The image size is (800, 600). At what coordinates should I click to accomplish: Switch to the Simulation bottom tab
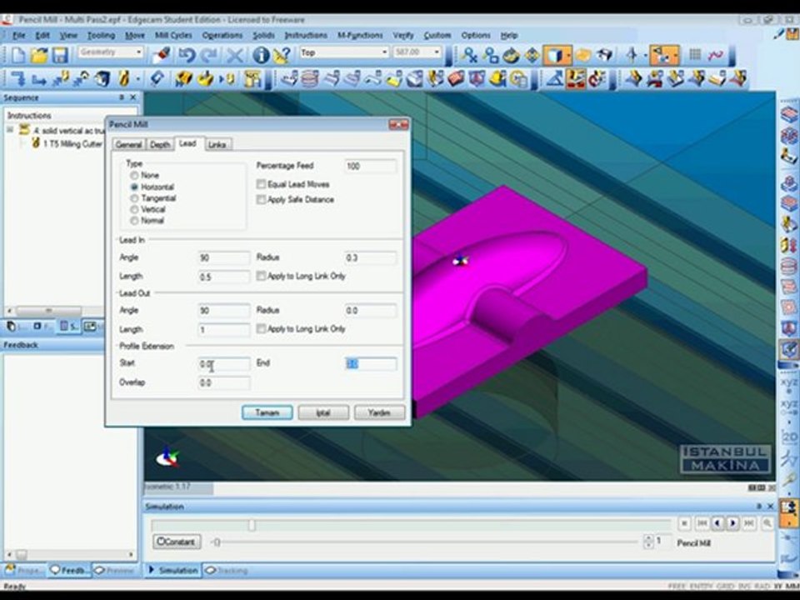[173, 570]
